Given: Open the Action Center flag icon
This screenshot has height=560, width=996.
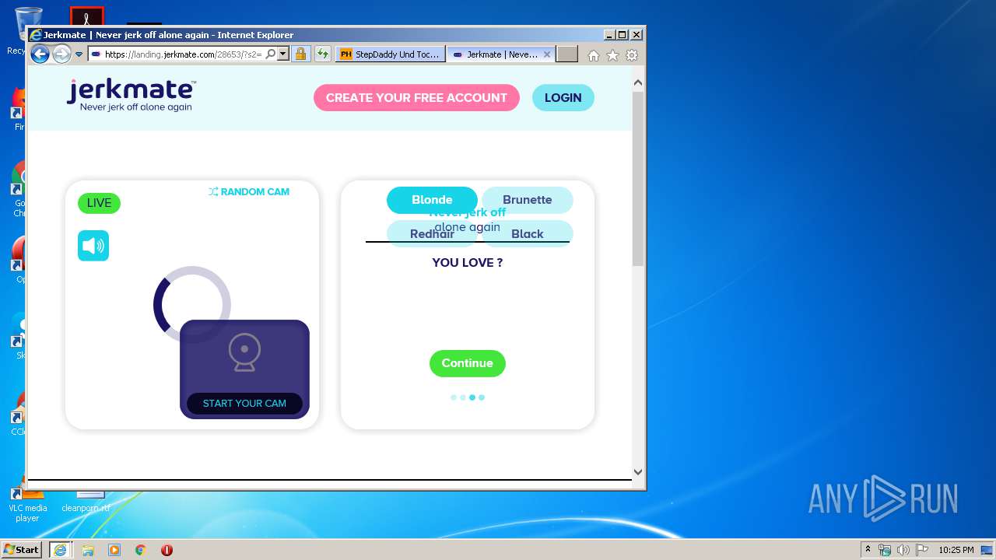Looking at the screenshot, I should tap(922, 550).
